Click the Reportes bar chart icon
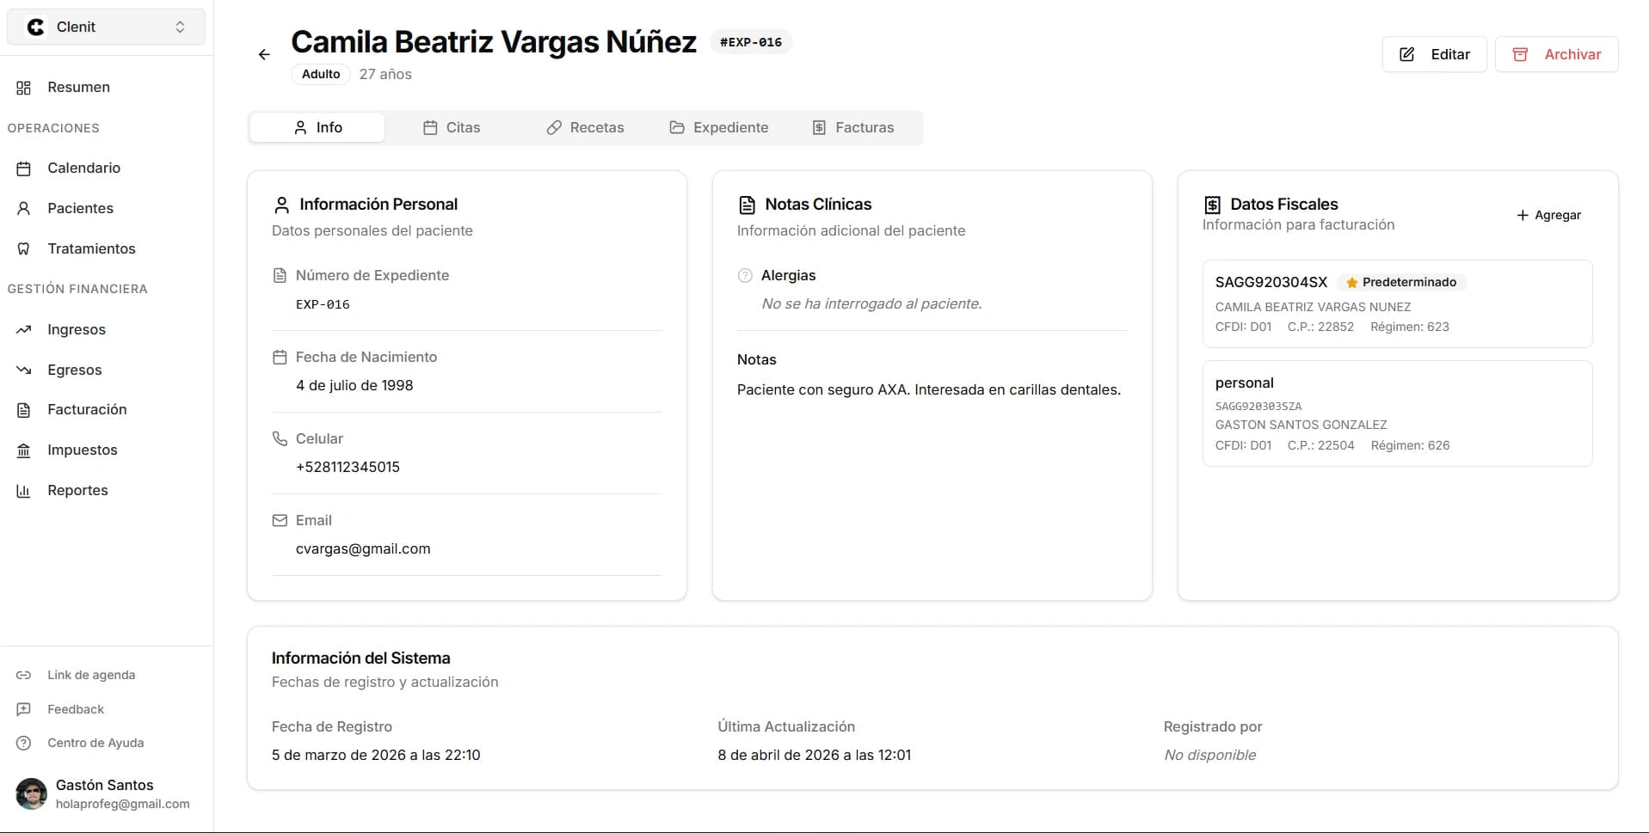Screen dimensions: 1649x833 24,491
